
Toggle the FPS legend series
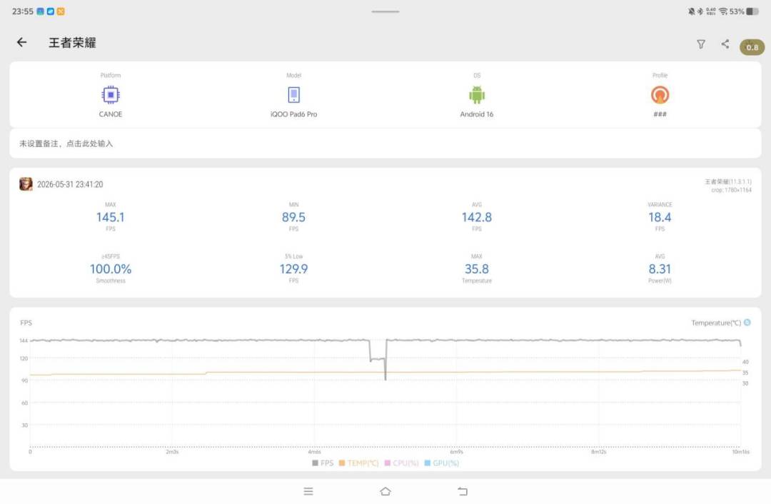[323, 463]
